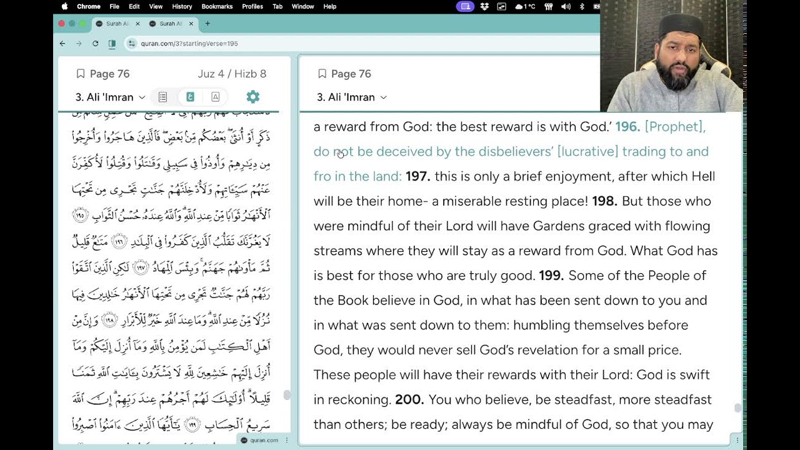The image size is (800, 450).
Task: Open a new tab with the plus button
Action: point(207,24)
